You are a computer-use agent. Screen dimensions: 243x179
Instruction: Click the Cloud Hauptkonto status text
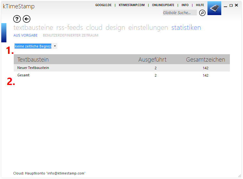tap(49, 173)
